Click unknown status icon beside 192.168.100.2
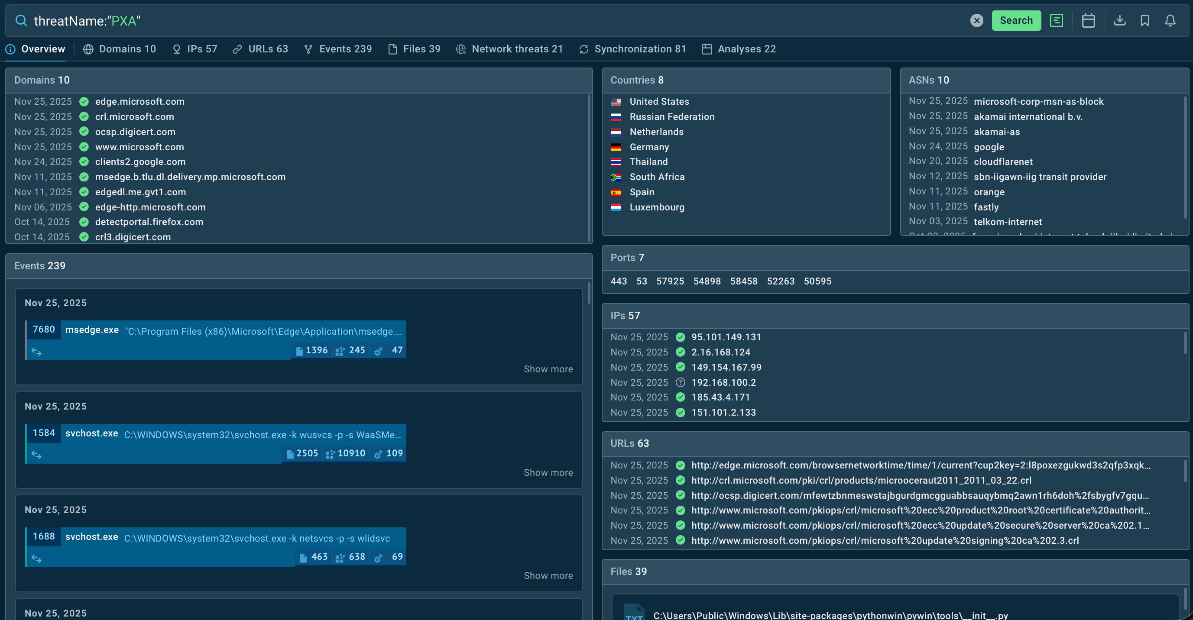Viewport: 1193px width, 620px height. coord(680,382)
